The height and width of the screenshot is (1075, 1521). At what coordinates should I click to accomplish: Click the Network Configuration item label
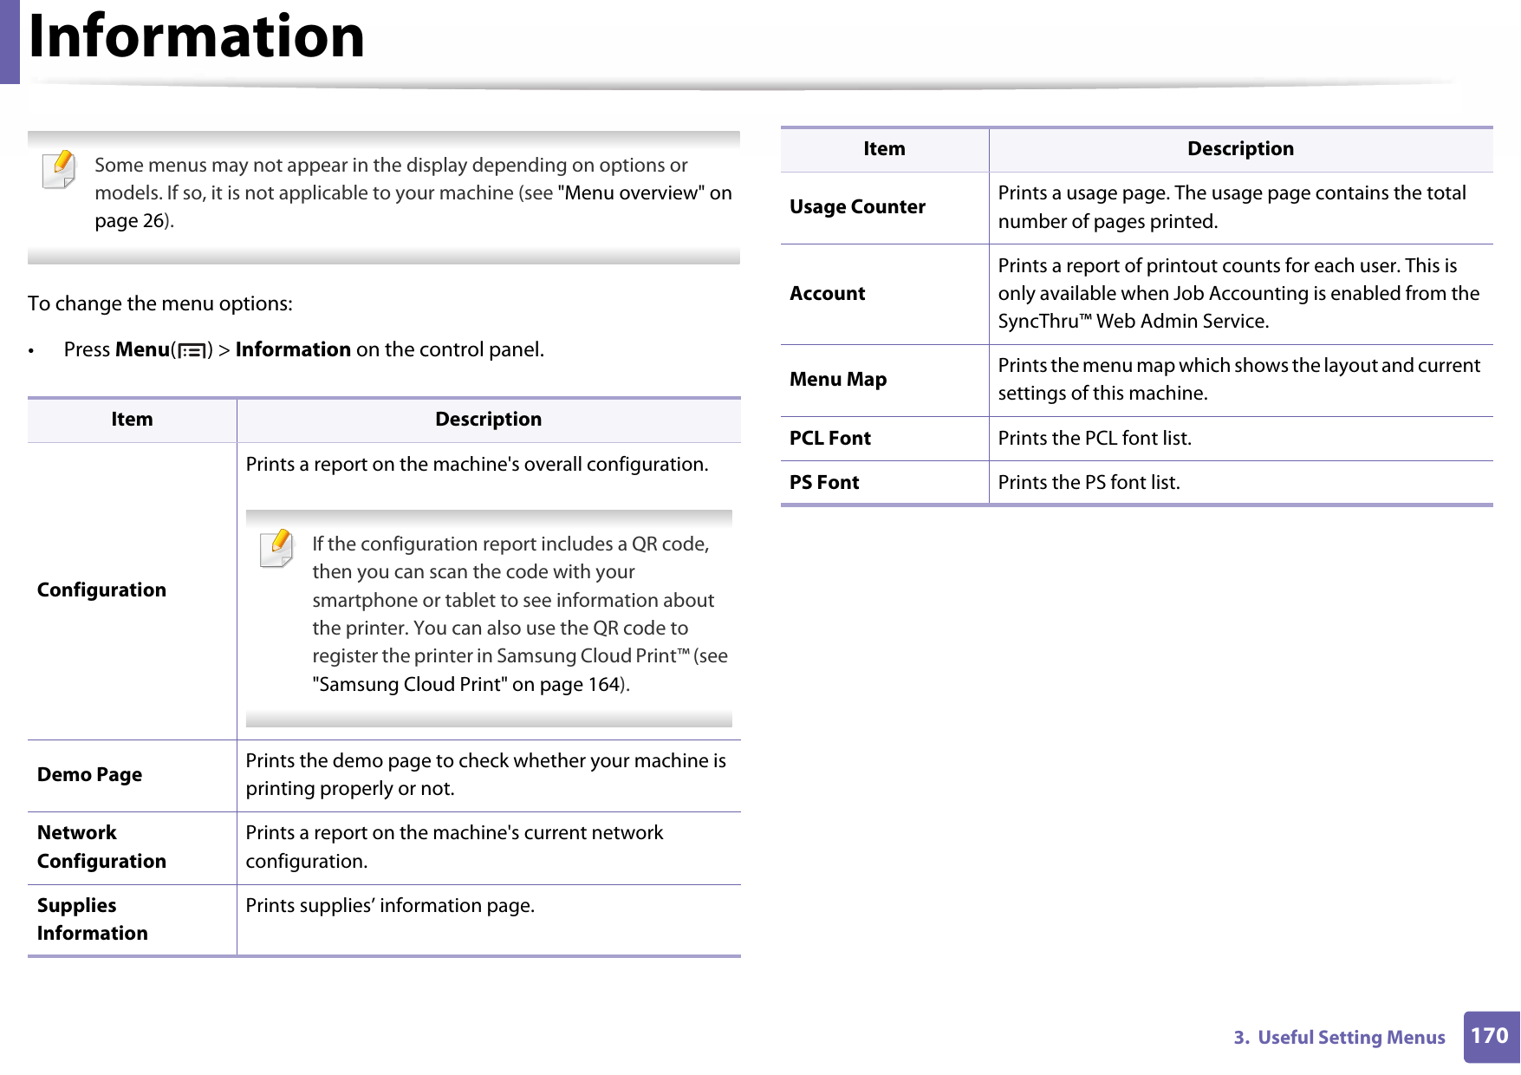[101, 847]
